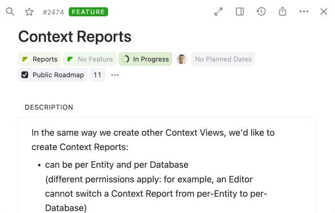335x213 pixels.
Task: Open the In Progress state dropdown
Action: point(145,59)
